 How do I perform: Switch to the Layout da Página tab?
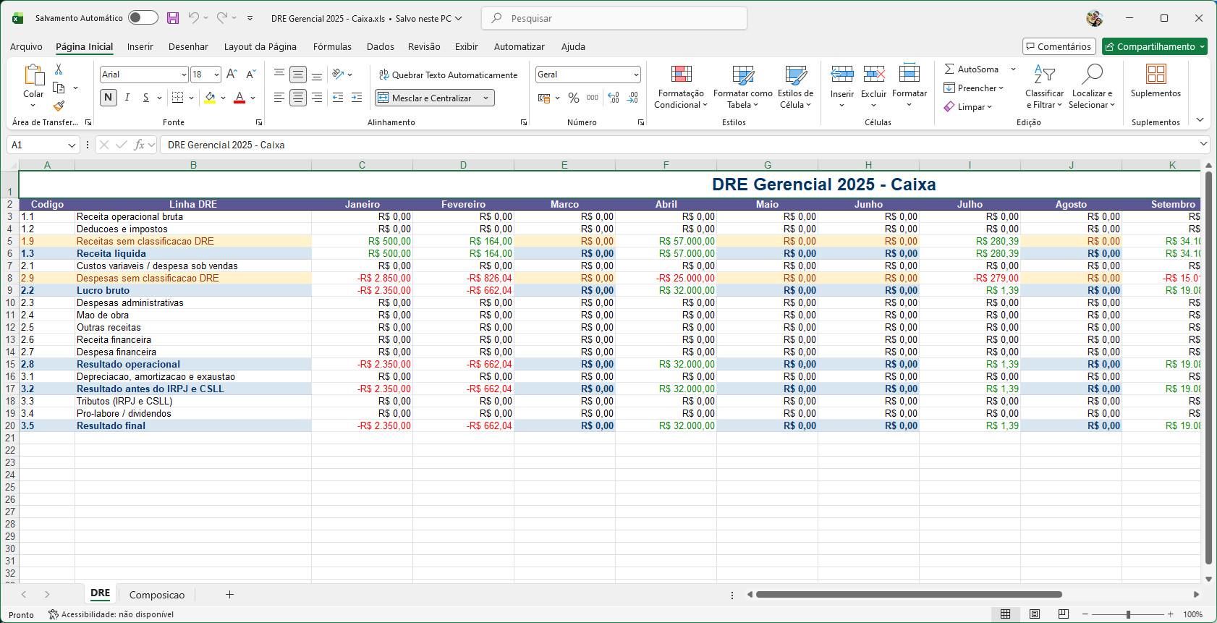(x=260, y=46)
